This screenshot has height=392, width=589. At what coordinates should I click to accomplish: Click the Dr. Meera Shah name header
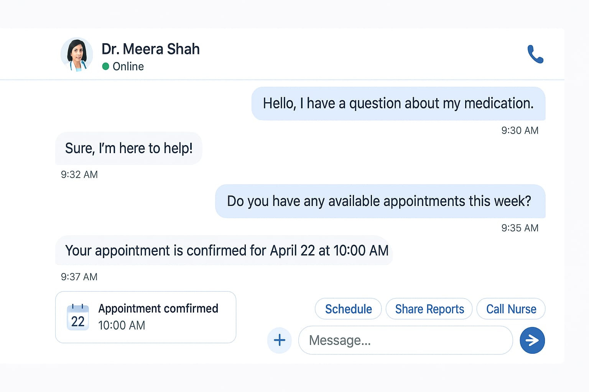[150, 49]
